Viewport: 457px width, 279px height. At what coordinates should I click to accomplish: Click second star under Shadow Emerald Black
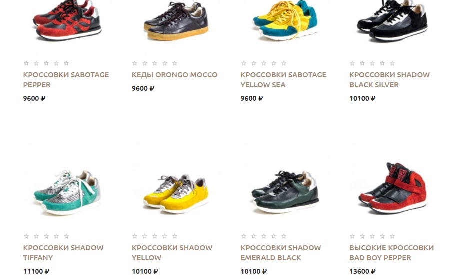tap(254, 236)
